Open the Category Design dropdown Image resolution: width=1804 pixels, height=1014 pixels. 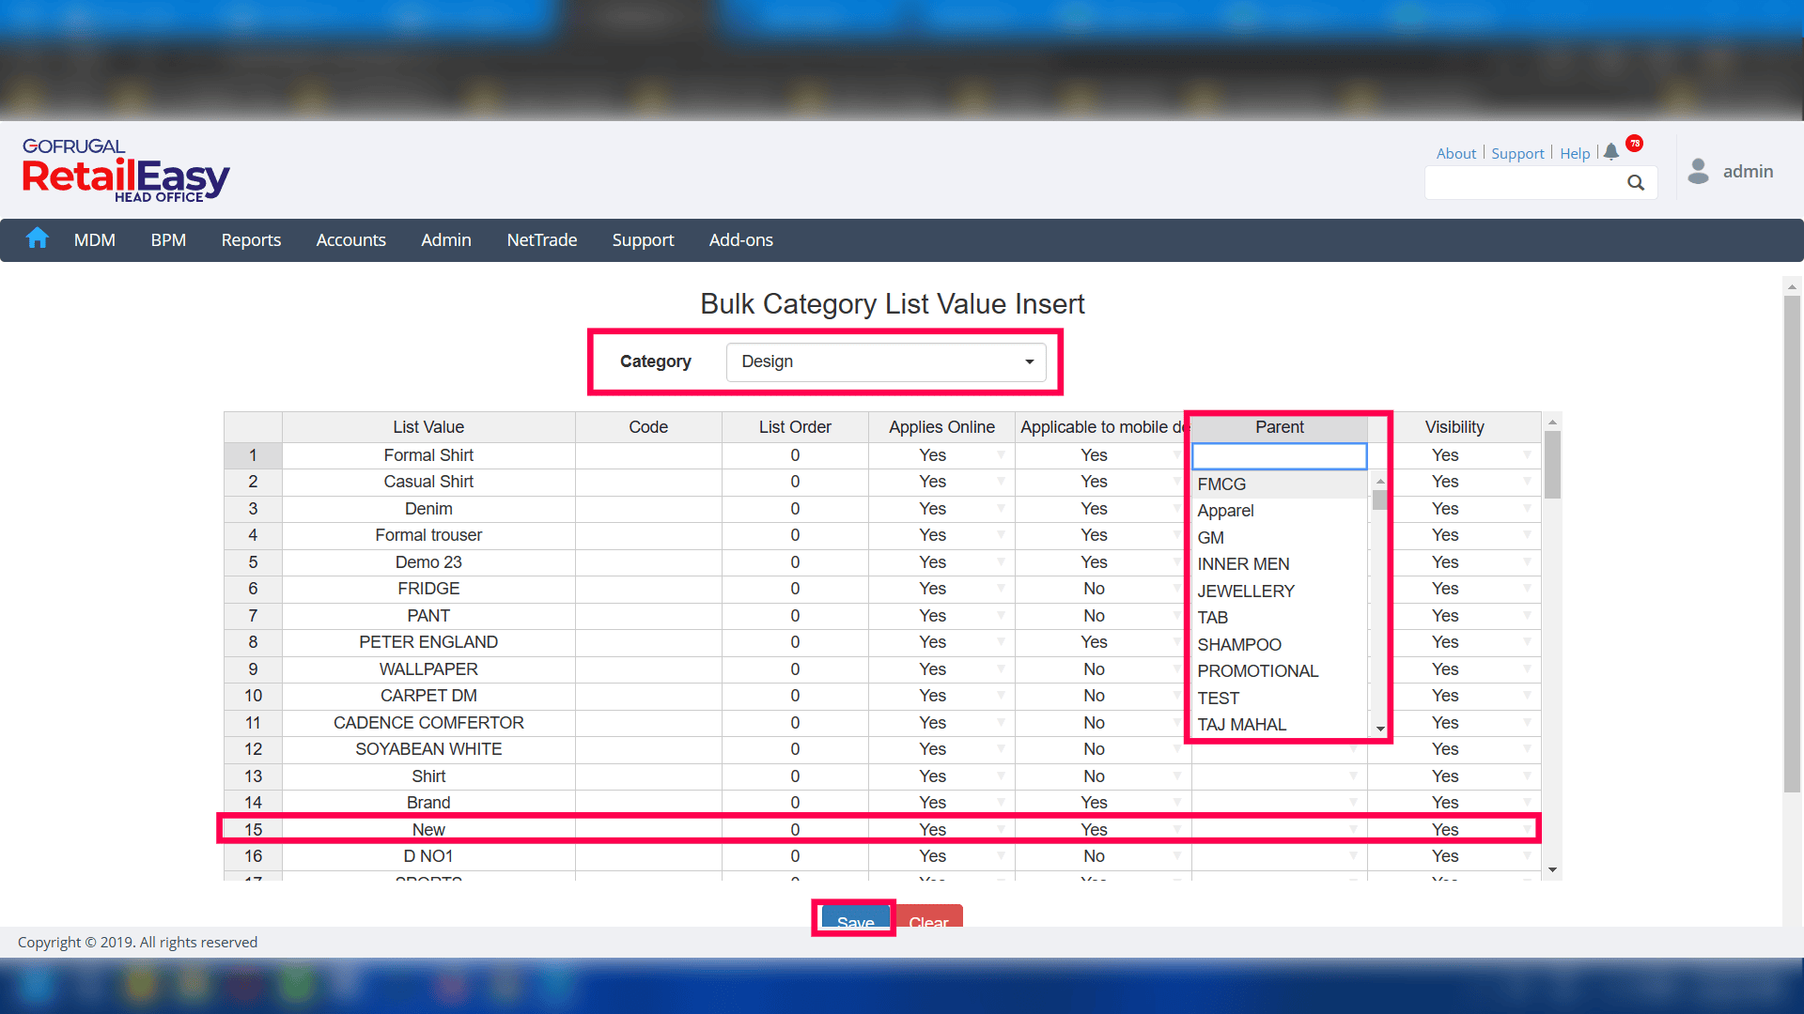[x=886, y=361]
